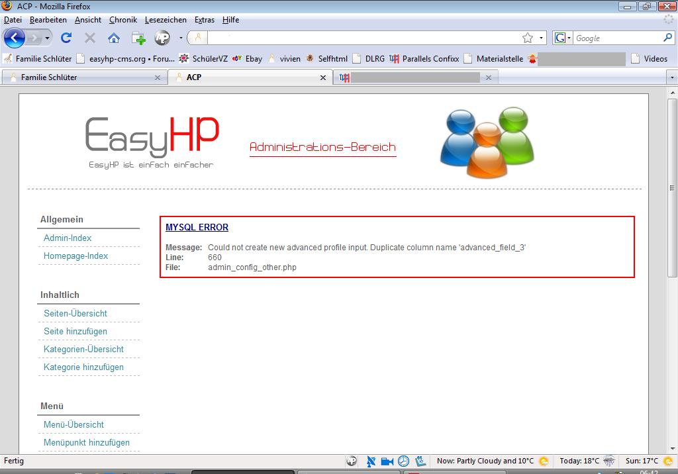Image resolution: width=678 pixels, height=474 pixels.
Task: Click the video camera status bar icon
Action: [387, 461]
